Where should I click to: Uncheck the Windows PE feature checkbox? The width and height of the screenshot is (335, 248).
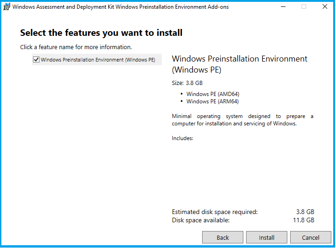click(x=36, y=60)
